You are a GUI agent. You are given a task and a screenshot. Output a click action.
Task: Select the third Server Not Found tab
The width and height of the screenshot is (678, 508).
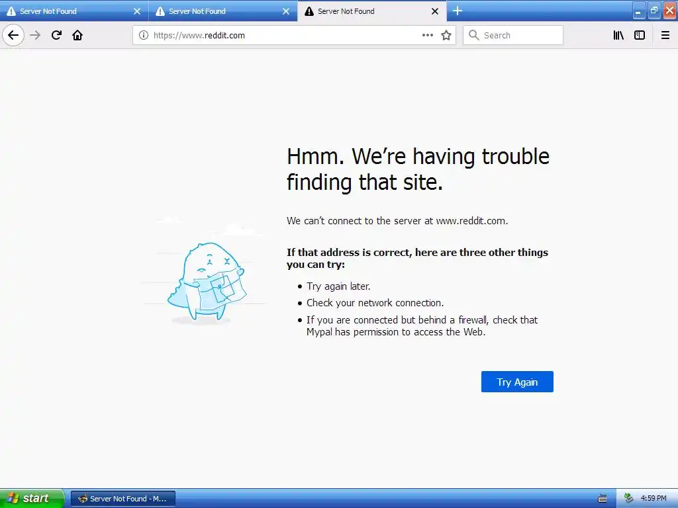(372, 11)
